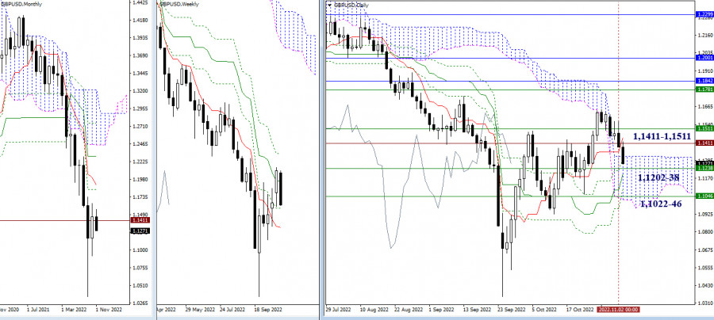The image size is (714, 320).
Task: Select the 1,1022-46 text annotation
Action: pyautogui.click(x=652, y=204)
